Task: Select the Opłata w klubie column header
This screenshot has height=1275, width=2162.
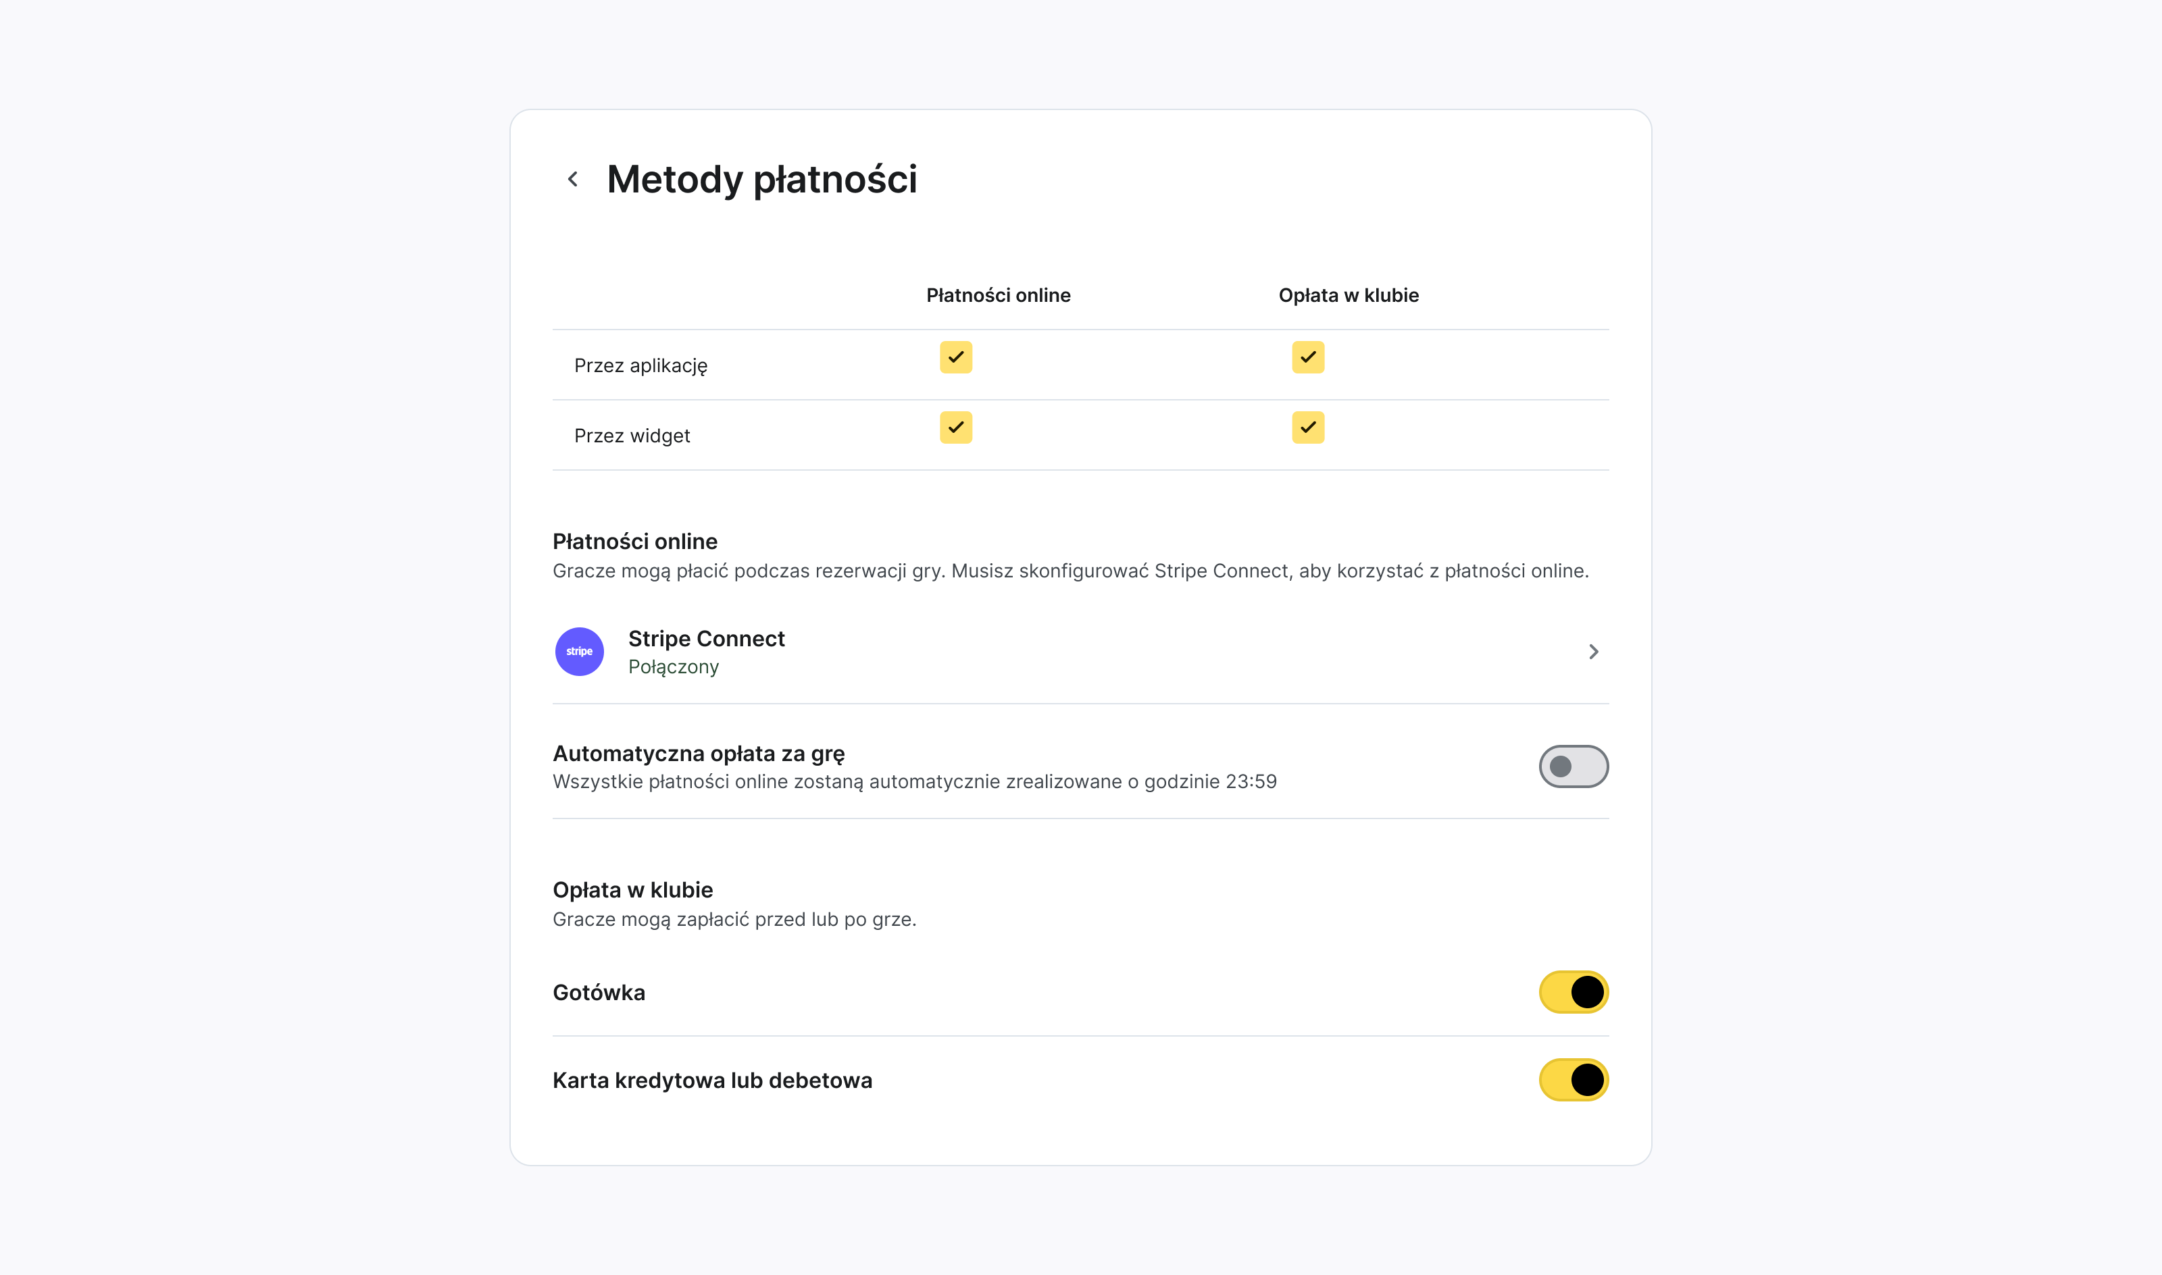Action: (x=1349, y=294)
